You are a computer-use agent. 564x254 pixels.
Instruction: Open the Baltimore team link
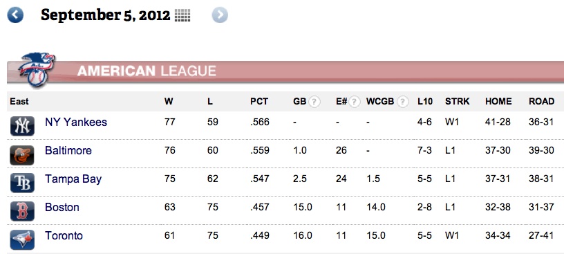coord(68,150)
